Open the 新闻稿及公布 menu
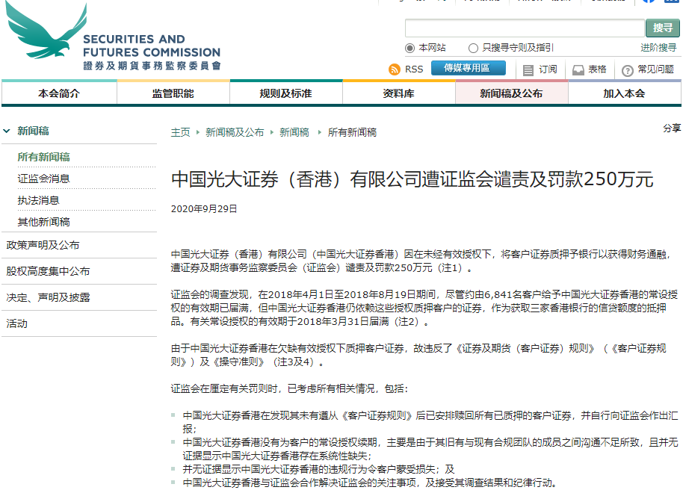Viewport: 683px width, 493px height. 511,93
